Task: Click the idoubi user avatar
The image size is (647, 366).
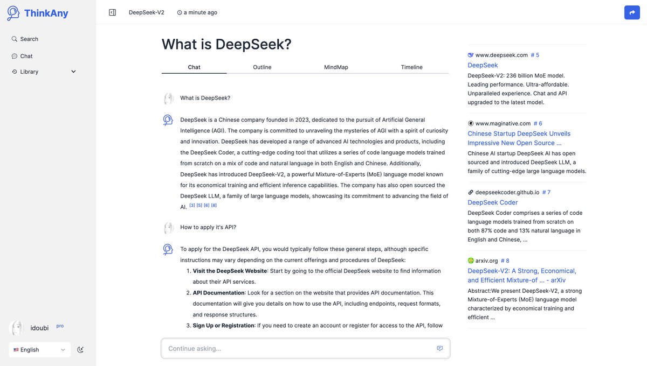Action: [17, 328]
